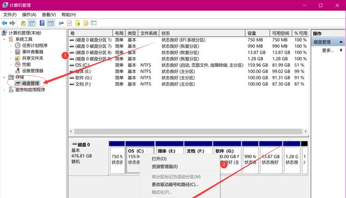Sort by the 可用空间 column header
This screenshot has height=198, width=346.
281,33
